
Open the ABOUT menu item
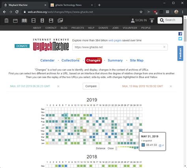click(37, 28)
